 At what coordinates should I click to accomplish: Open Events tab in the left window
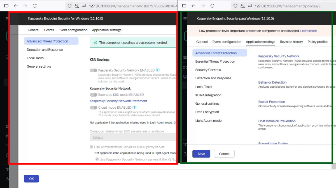49,30
